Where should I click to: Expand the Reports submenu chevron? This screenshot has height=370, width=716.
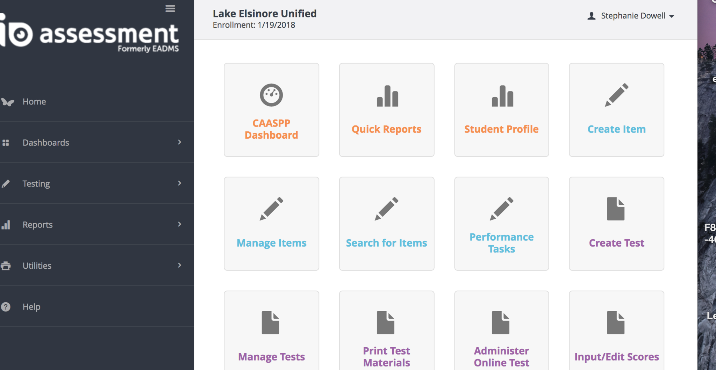click(179, 224)
